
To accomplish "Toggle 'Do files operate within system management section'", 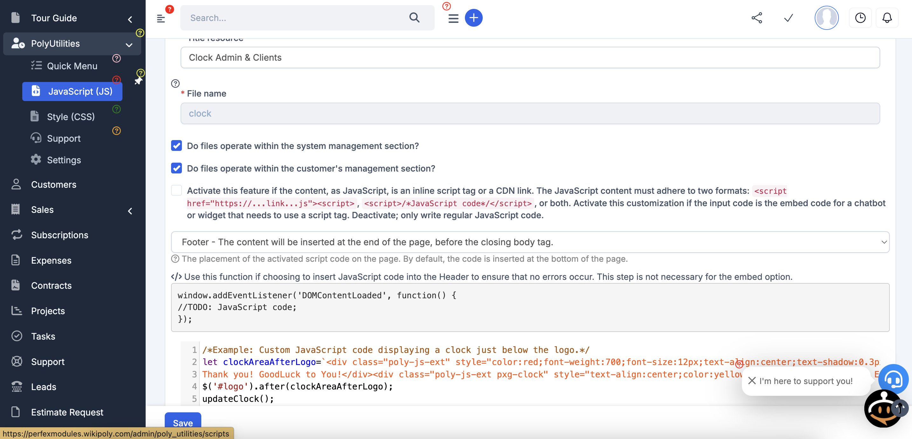I will pos(177,145).
